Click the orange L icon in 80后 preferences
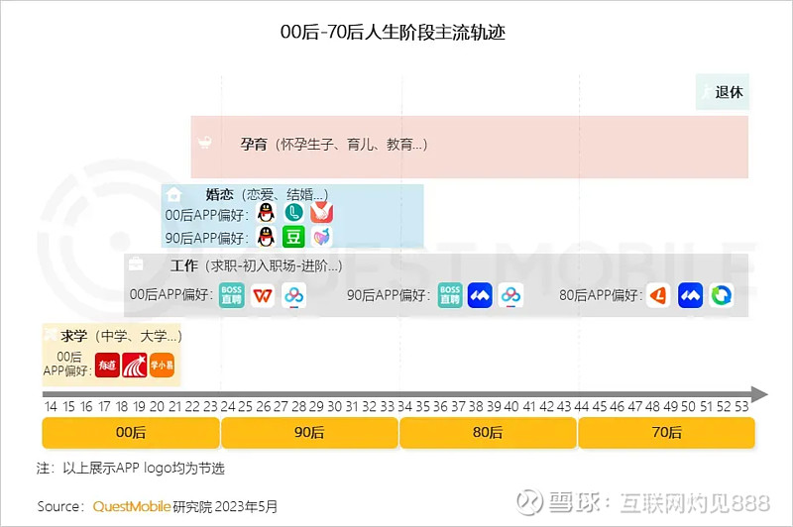 [658, 295]
